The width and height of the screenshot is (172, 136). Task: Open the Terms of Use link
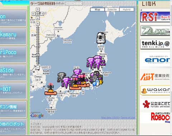click(x=128, y=118)
